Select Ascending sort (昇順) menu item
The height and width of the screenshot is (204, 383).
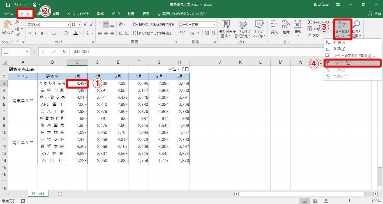[353, 42]
